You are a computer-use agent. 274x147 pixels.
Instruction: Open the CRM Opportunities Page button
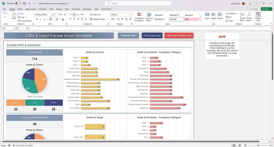pyautogui.click(x=179, y=35)
